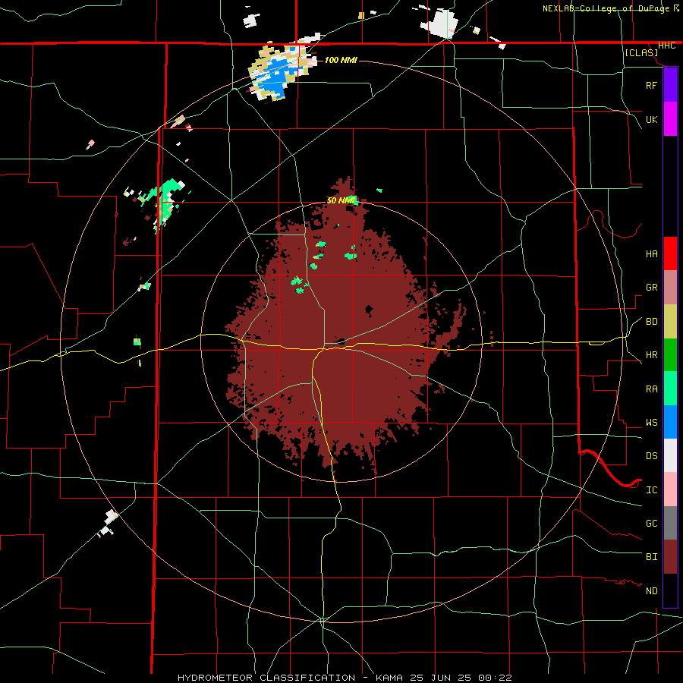Click the '[CLAS]' units label
Screen dimensions: 683x683
pyautogui.click(x=641, y=53)
